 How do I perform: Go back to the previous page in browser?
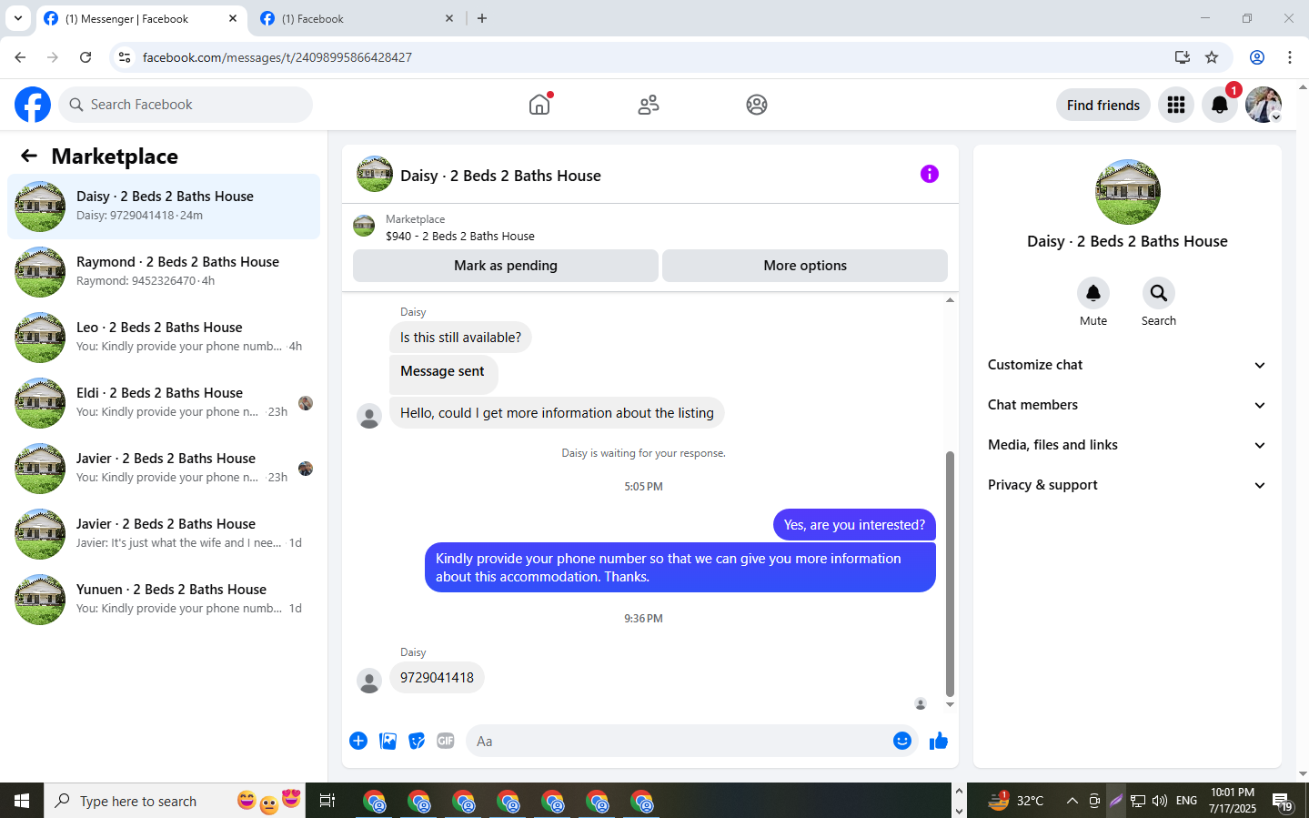coord(20,57)
